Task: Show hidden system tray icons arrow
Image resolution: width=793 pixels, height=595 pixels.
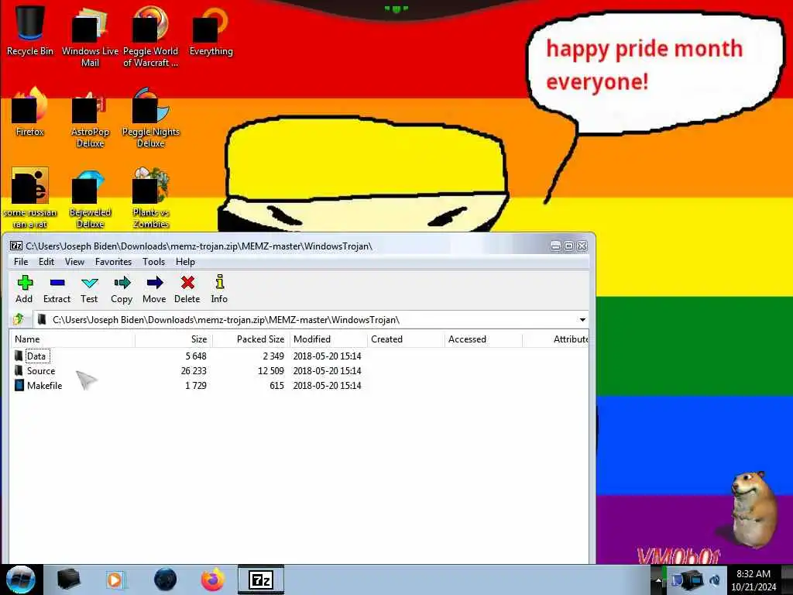Action: 658,580
